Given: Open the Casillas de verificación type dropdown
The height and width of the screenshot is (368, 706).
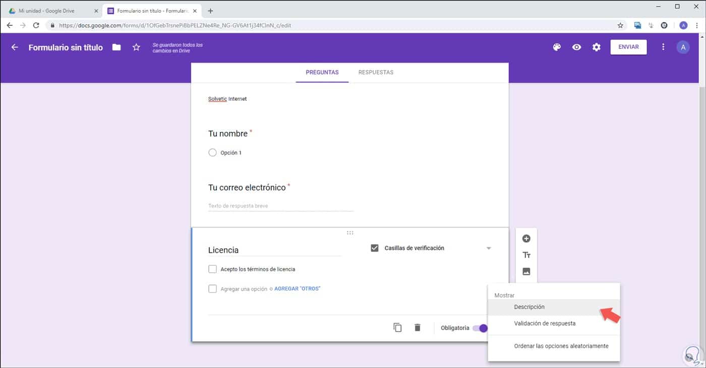Looking at the screenshot, I should click(488, 248).
